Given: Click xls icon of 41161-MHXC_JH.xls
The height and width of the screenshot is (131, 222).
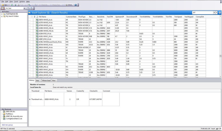Looking at the screenshot, I should 37,36.
